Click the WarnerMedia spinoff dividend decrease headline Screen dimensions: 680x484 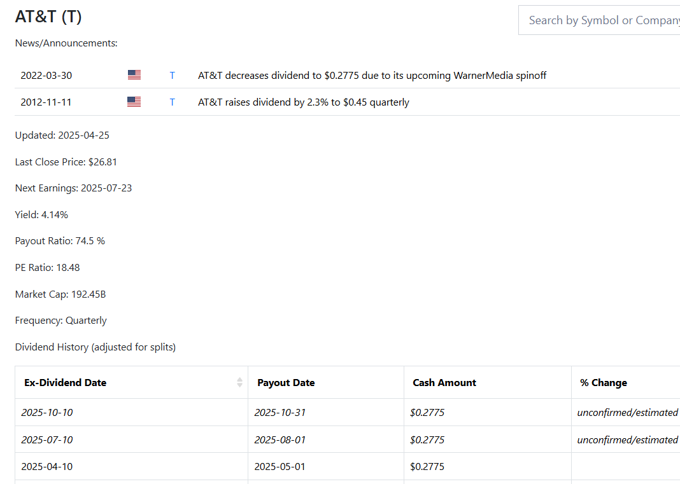(x=372, y=76)
